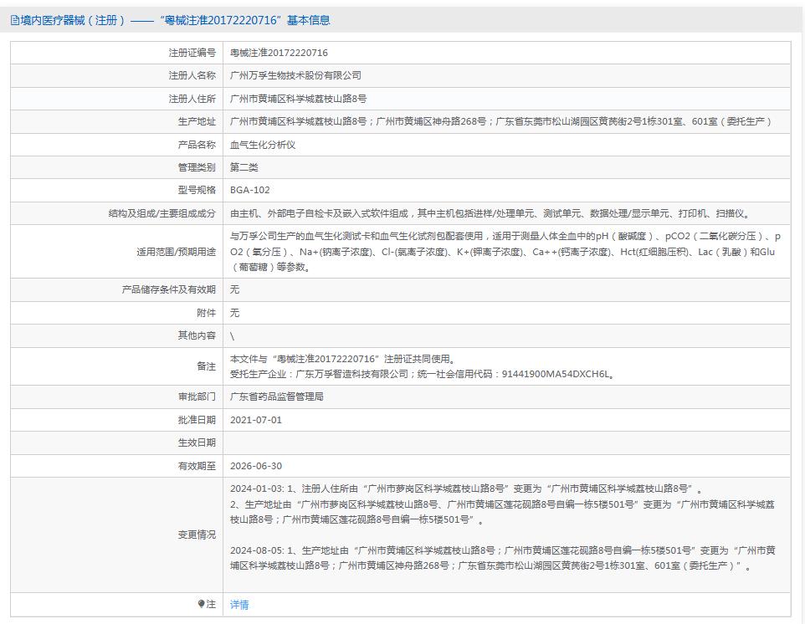
Task: Click the 注册证编号 label
Action: pyautogui.click(x=192, y=53)
